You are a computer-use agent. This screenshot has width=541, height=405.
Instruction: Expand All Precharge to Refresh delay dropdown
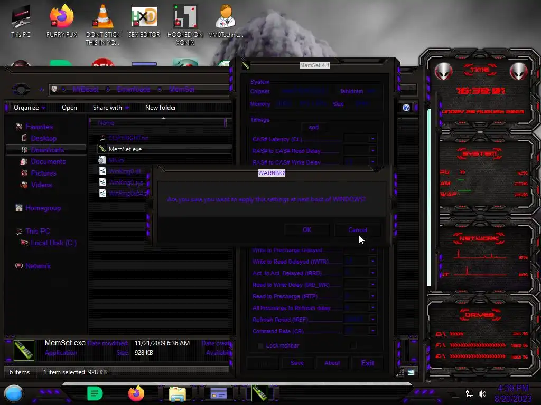click(x=372, y=307)
